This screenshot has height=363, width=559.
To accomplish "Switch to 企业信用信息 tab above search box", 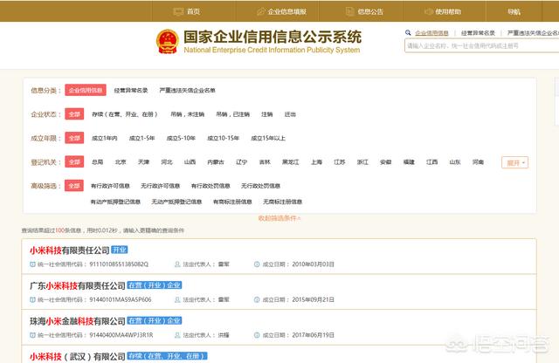I will (x=431, y=33).
